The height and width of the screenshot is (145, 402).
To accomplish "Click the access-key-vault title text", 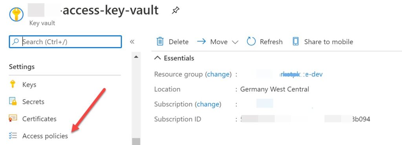I will click(111, 11).
